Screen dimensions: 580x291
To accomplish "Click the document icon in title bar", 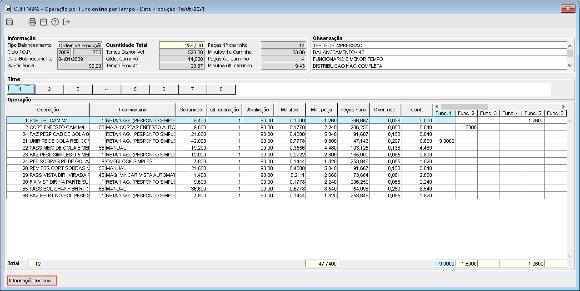I will [x=8, y=8].
